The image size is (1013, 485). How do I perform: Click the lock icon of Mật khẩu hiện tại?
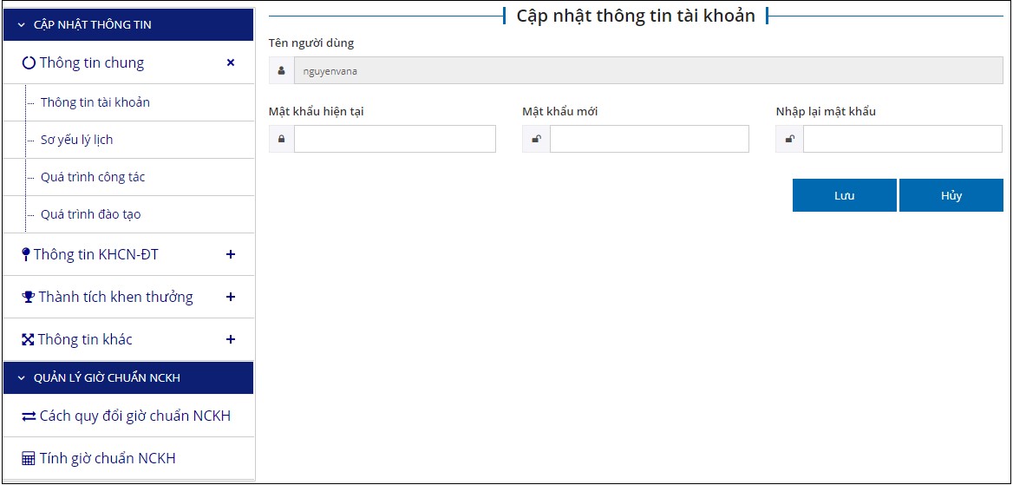point(282,139)
